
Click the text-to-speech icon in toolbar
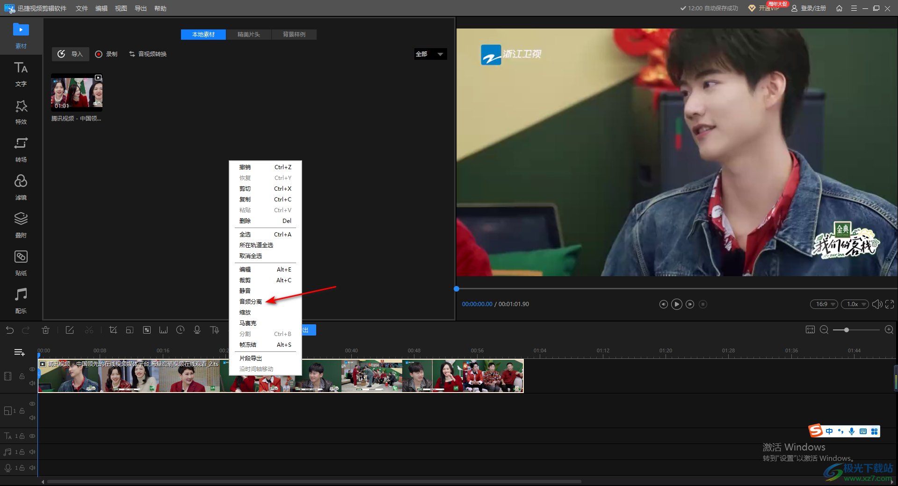(215, 330)
